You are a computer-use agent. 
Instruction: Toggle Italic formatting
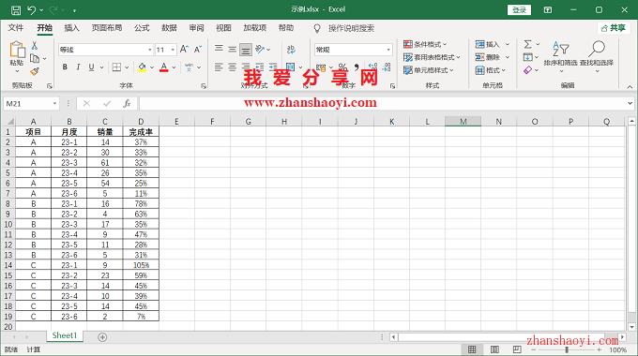point(78,67)
